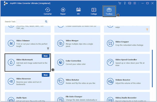This screenshot has width=157, height=102.
Task: Click the 'Crop the redundant video footage' description
Action: click(129, 45)
